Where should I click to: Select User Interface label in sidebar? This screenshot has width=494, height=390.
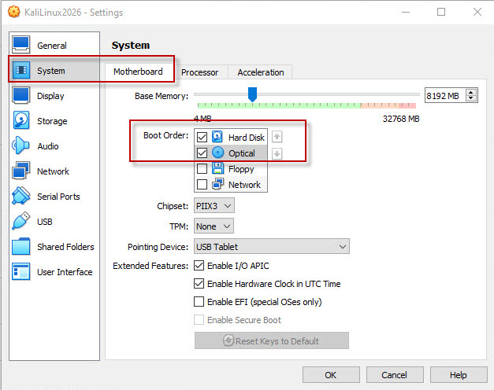[65, 272]
